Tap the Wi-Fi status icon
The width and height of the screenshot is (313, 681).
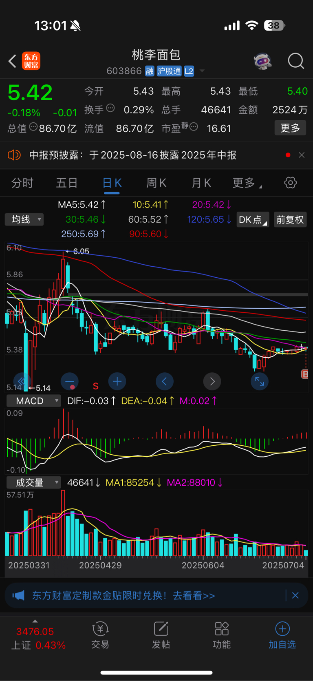pyautogui.click(x=251, y=26)
